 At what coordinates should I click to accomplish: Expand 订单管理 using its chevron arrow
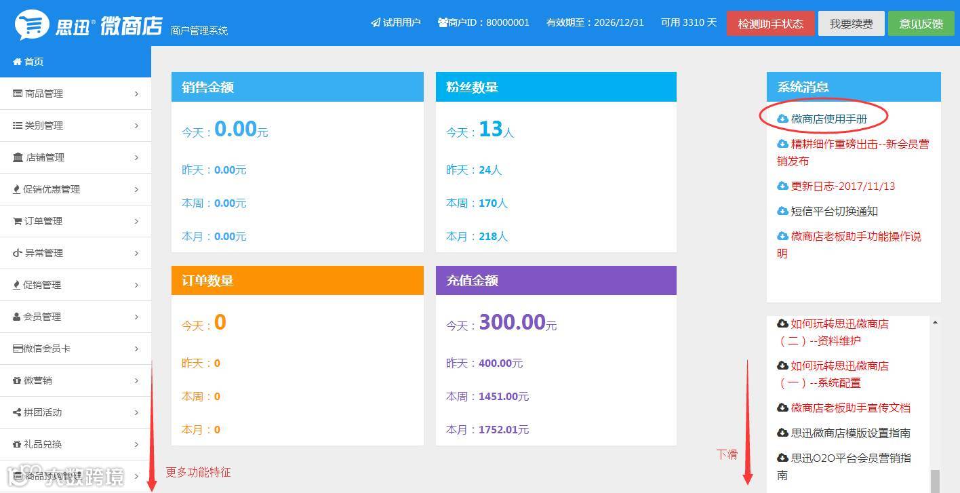(x=136, y=221)
